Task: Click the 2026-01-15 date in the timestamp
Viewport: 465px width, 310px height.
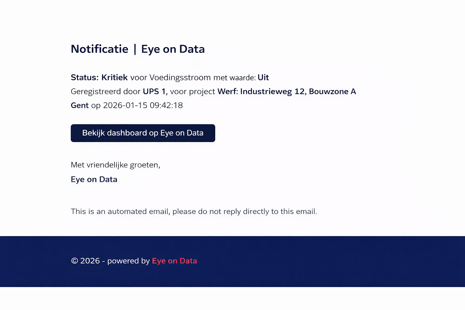Action: click(125, 105)
